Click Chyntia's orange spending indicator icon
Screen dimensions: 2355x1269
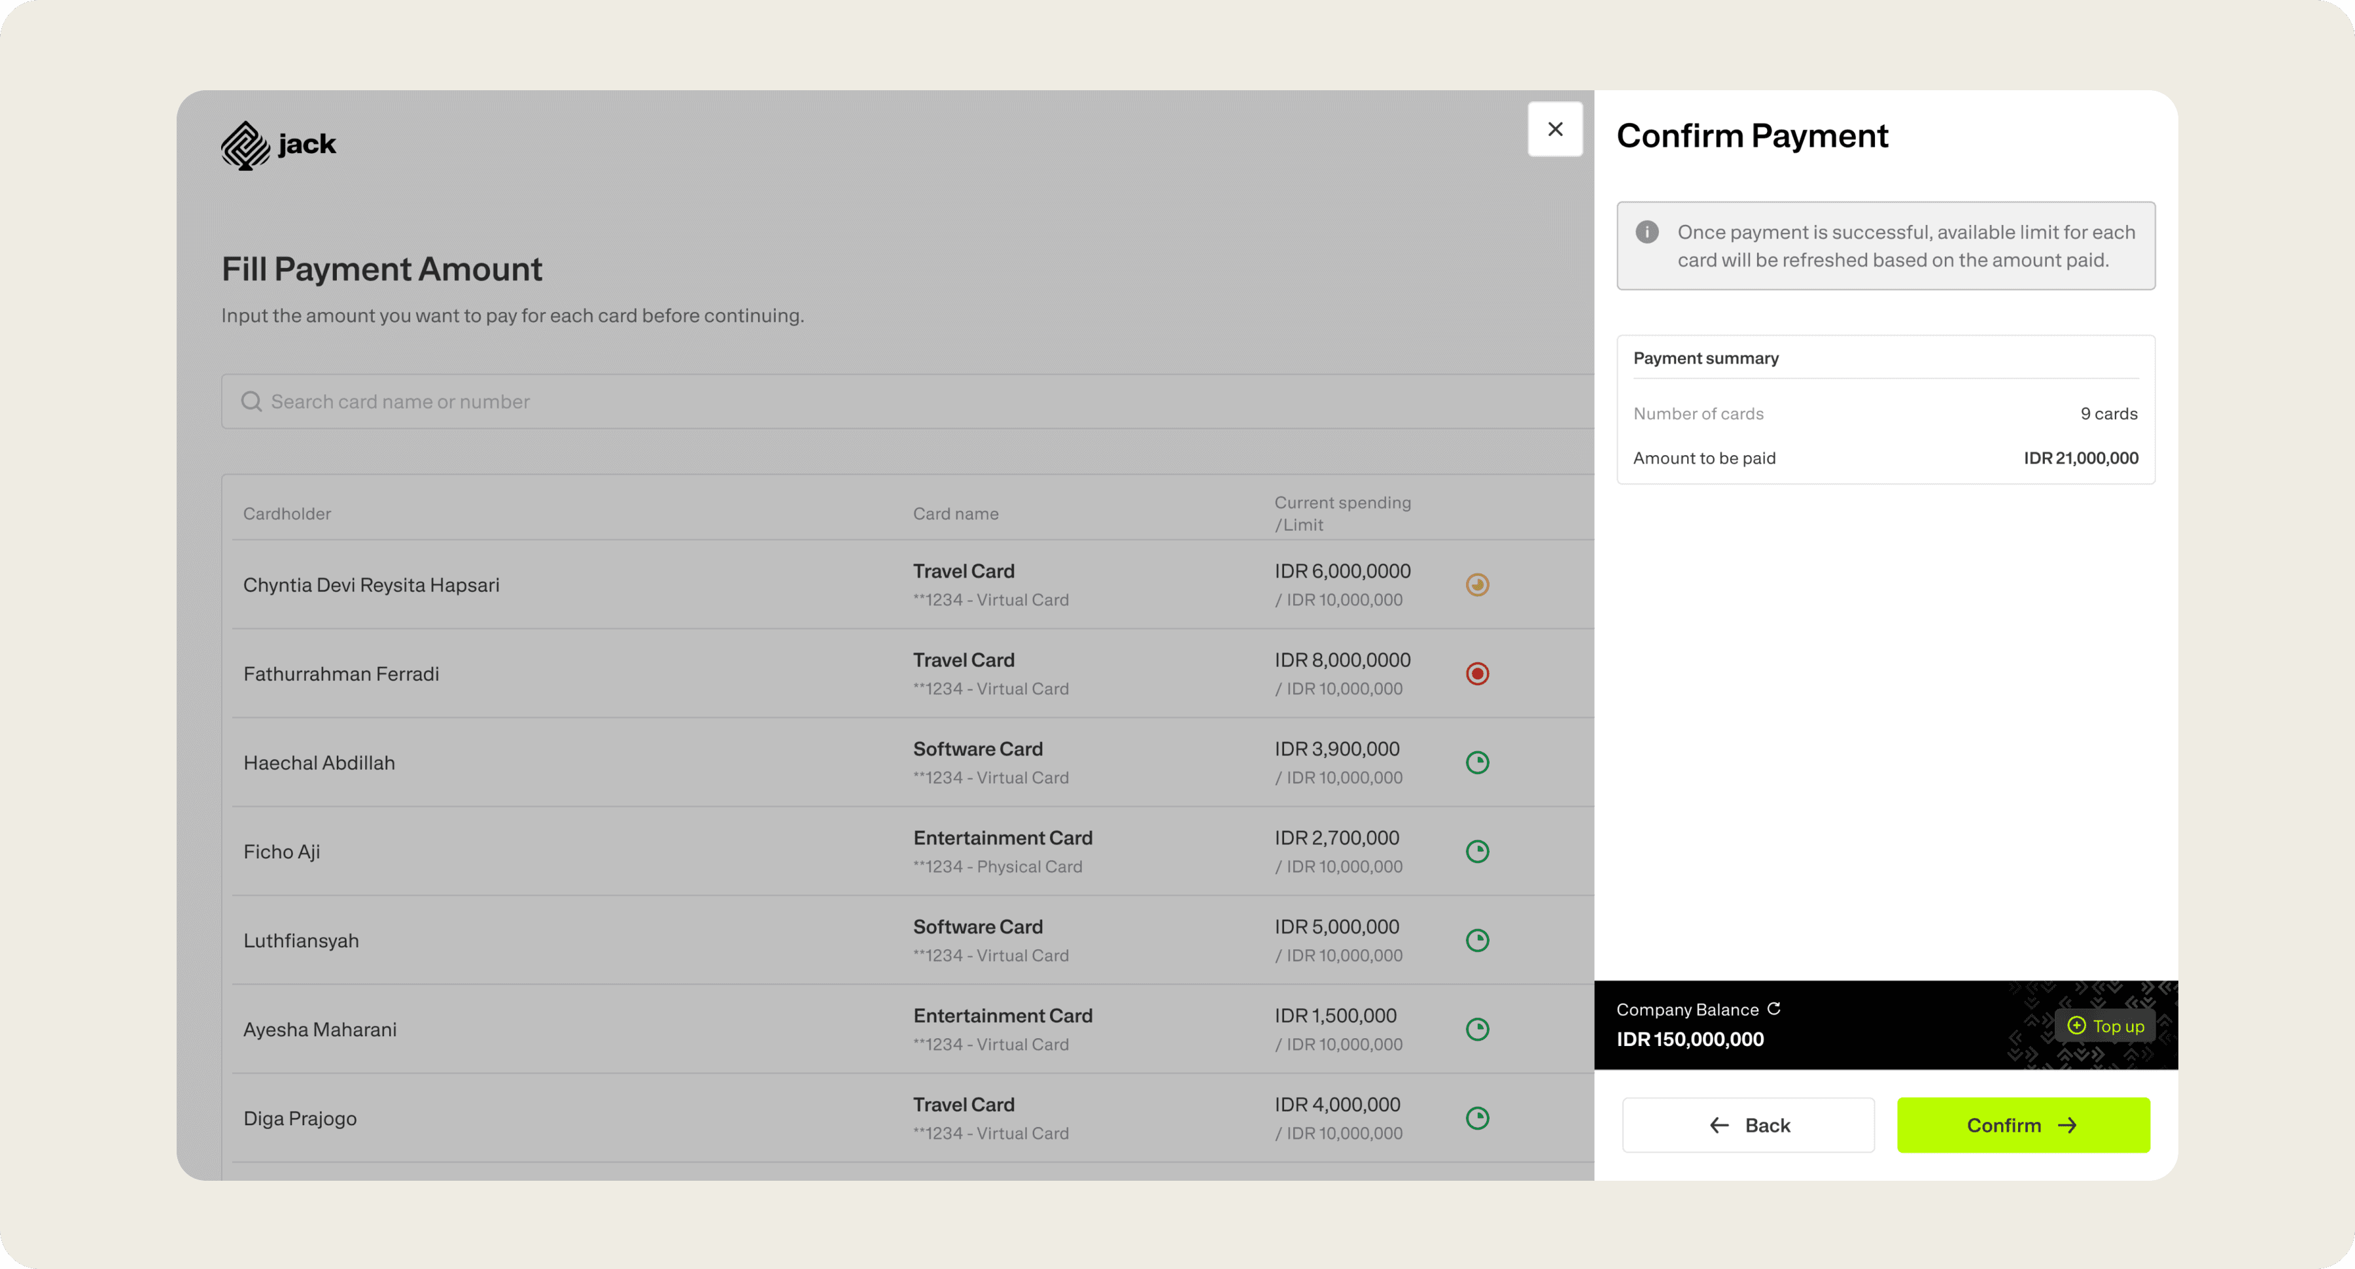(x=1477, y=584)
